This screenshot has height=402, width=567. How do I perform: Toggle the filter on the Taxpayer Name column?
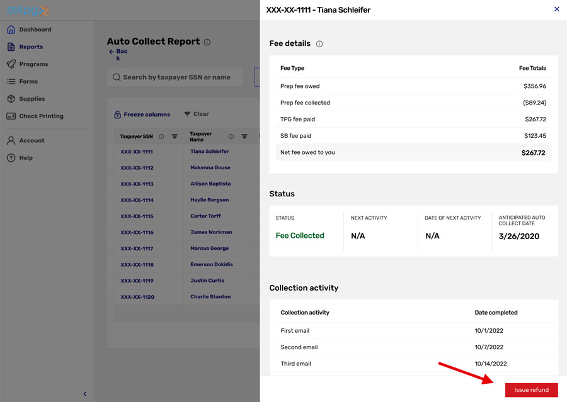pyautogui.click(x=244, y=136)
